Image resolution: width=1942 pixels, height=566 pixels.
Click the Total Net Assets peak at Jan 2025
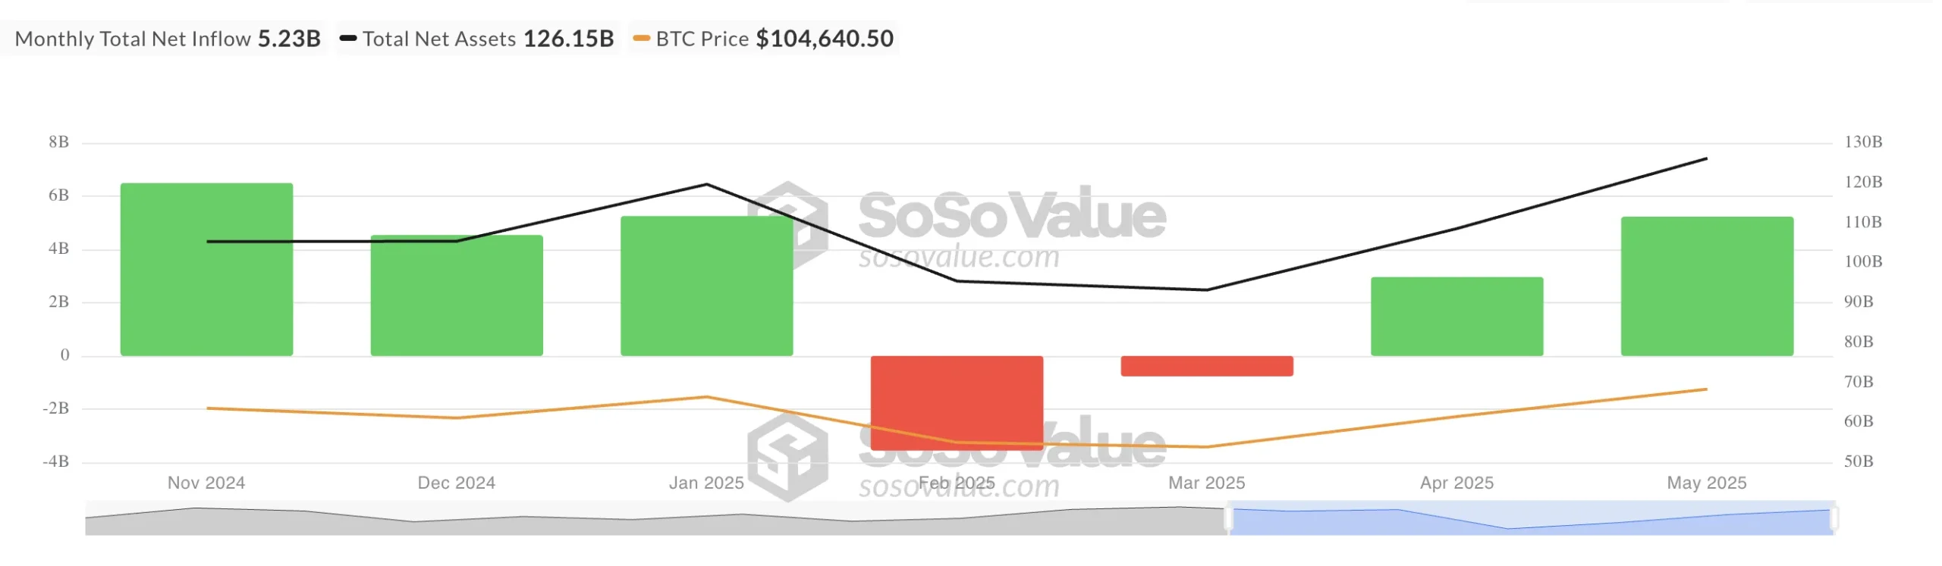coord(706,184)
